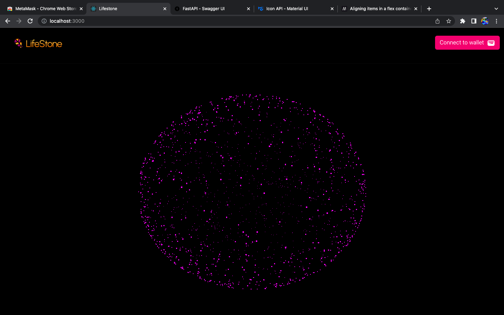The image size is (504, 315).
Task: Open the Chrome three-dot menu
Action: pos(496,21)
